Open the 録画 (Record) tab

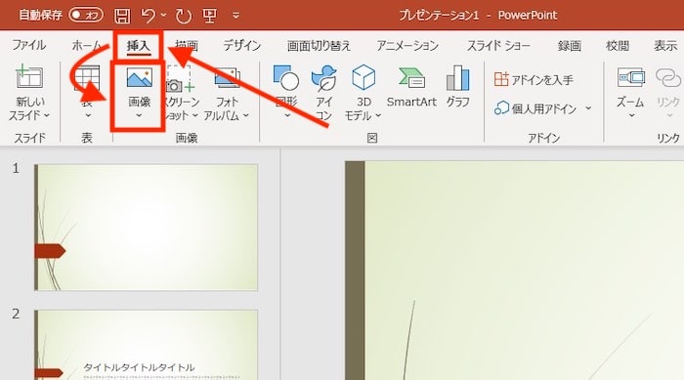[570, 45]
